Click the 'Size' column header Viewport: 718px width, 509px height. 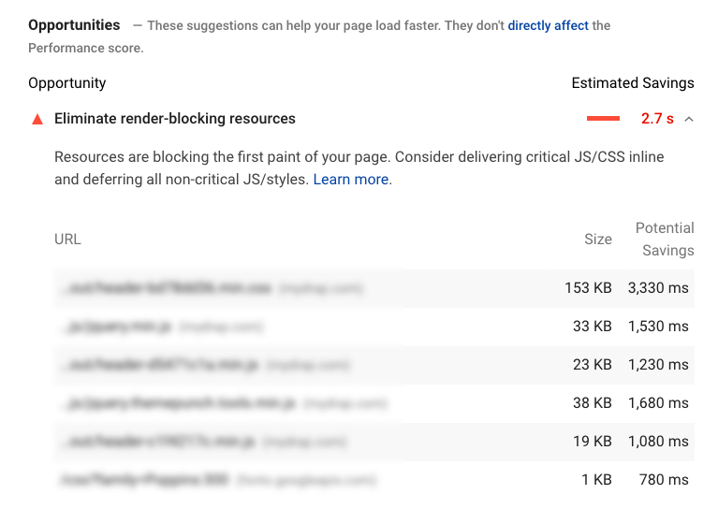pos(598,239)
